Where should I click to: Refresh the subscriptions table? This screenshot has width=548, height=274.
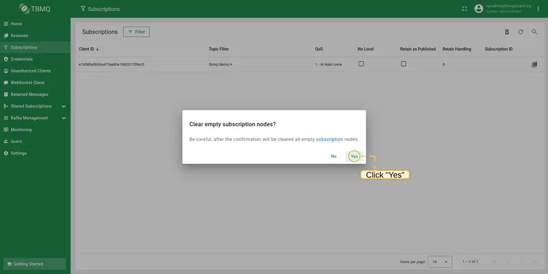[x=521, y=32]
